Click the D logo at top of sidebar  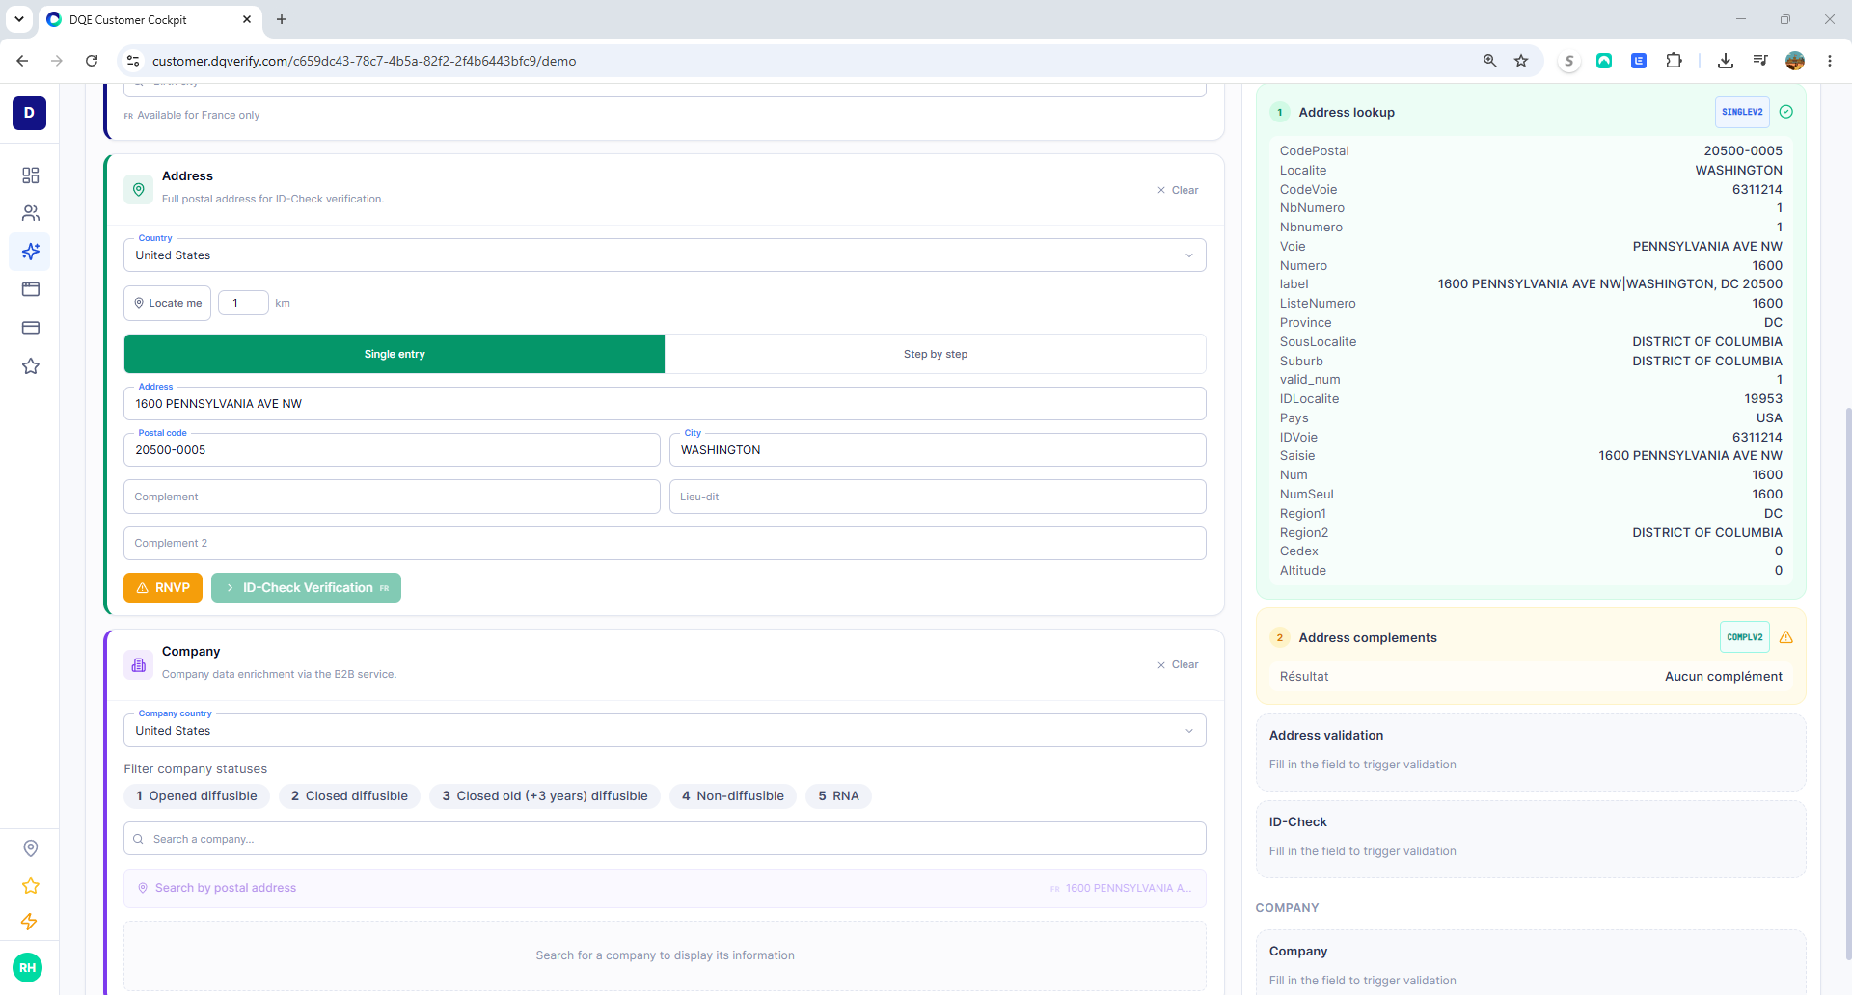click(29, 113)
